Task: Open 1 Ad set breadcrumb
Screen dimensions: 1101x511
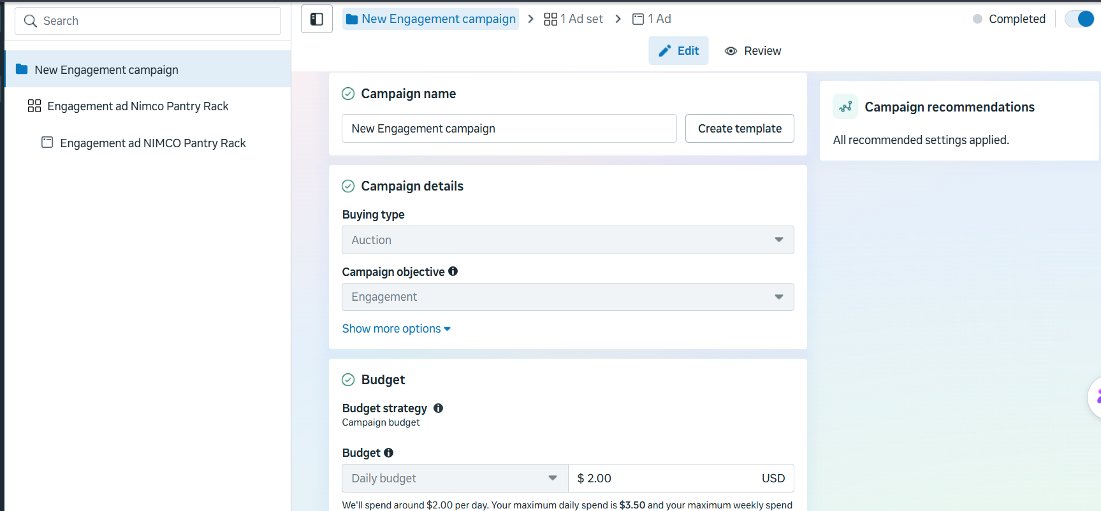Action: (574, 19)
